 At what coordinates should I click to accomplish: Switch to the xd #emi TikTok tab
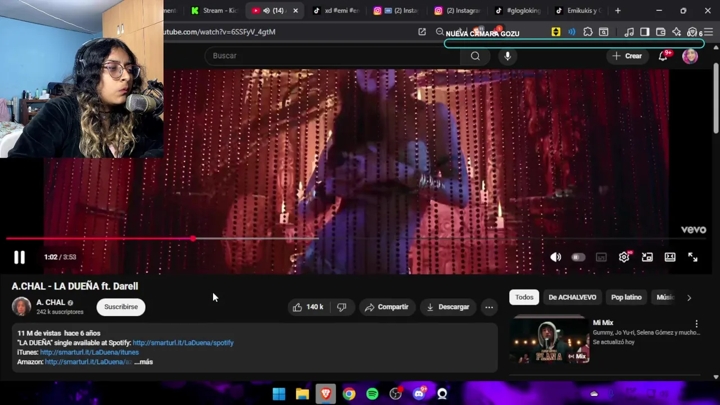[x=336, y=11]
